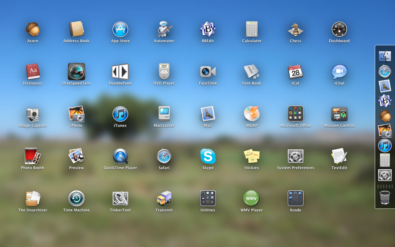Open The Unarchiver
395x247 pixels.
[32, 199]
